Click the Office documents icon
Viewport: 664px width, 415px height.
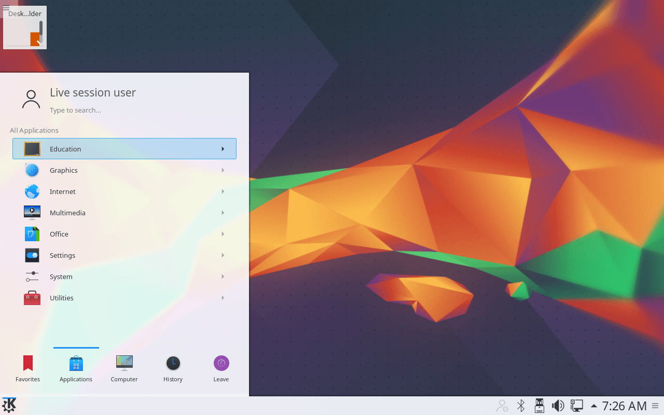pyautogui.click(x=32, y=234)
